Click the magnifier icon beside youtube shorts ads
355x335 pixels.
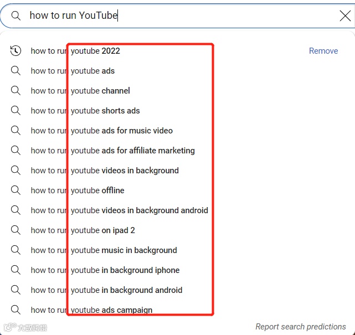(x=16, y=111)
